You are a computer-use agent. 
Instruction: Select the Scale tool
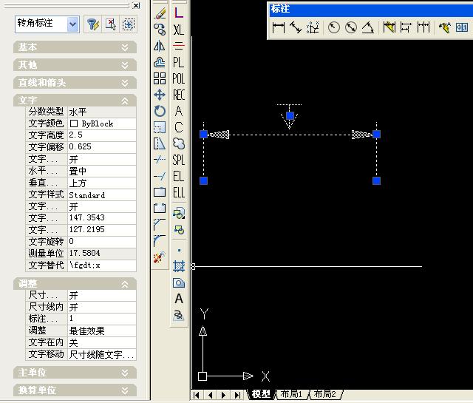(160, 127)
